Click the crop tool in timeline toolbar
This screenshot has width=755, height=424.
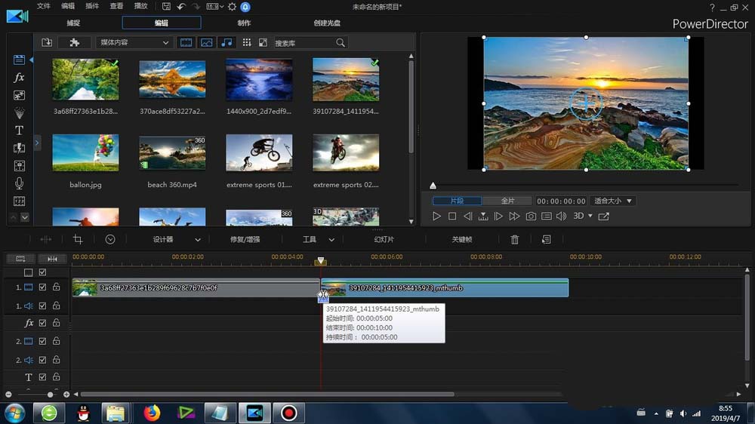[78, 239]
